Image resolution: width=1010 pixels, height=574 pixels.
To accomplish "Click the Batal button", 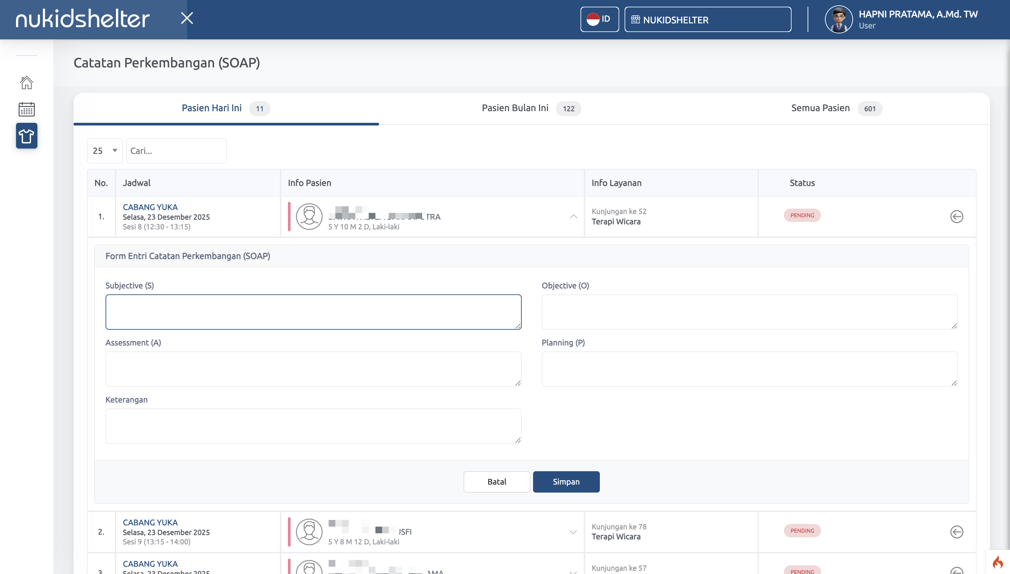I will point(496,481).
